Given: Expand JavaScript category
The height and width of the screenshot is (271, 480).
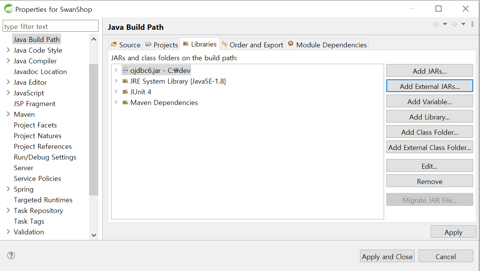Looking at the screenshot, I should click(x=8, y=93).
